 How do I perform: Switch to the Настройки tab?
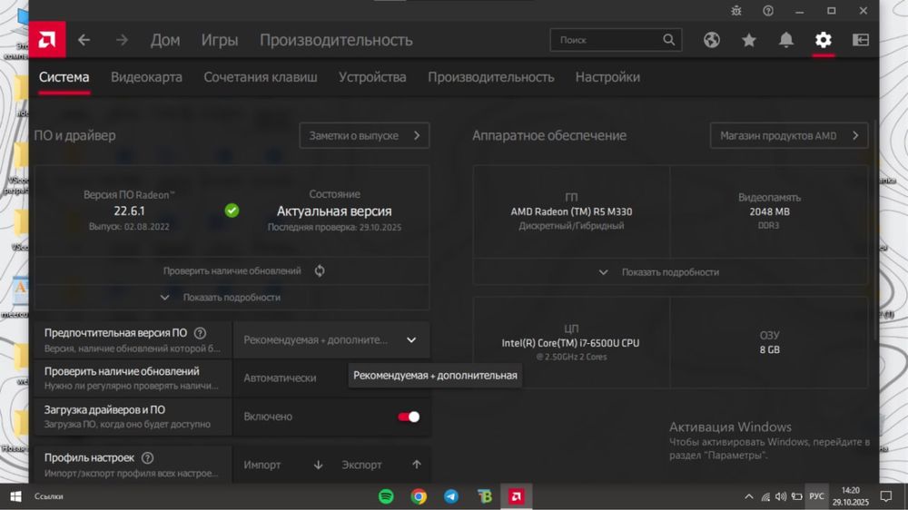pyautogui.click(x=607, y=77)
